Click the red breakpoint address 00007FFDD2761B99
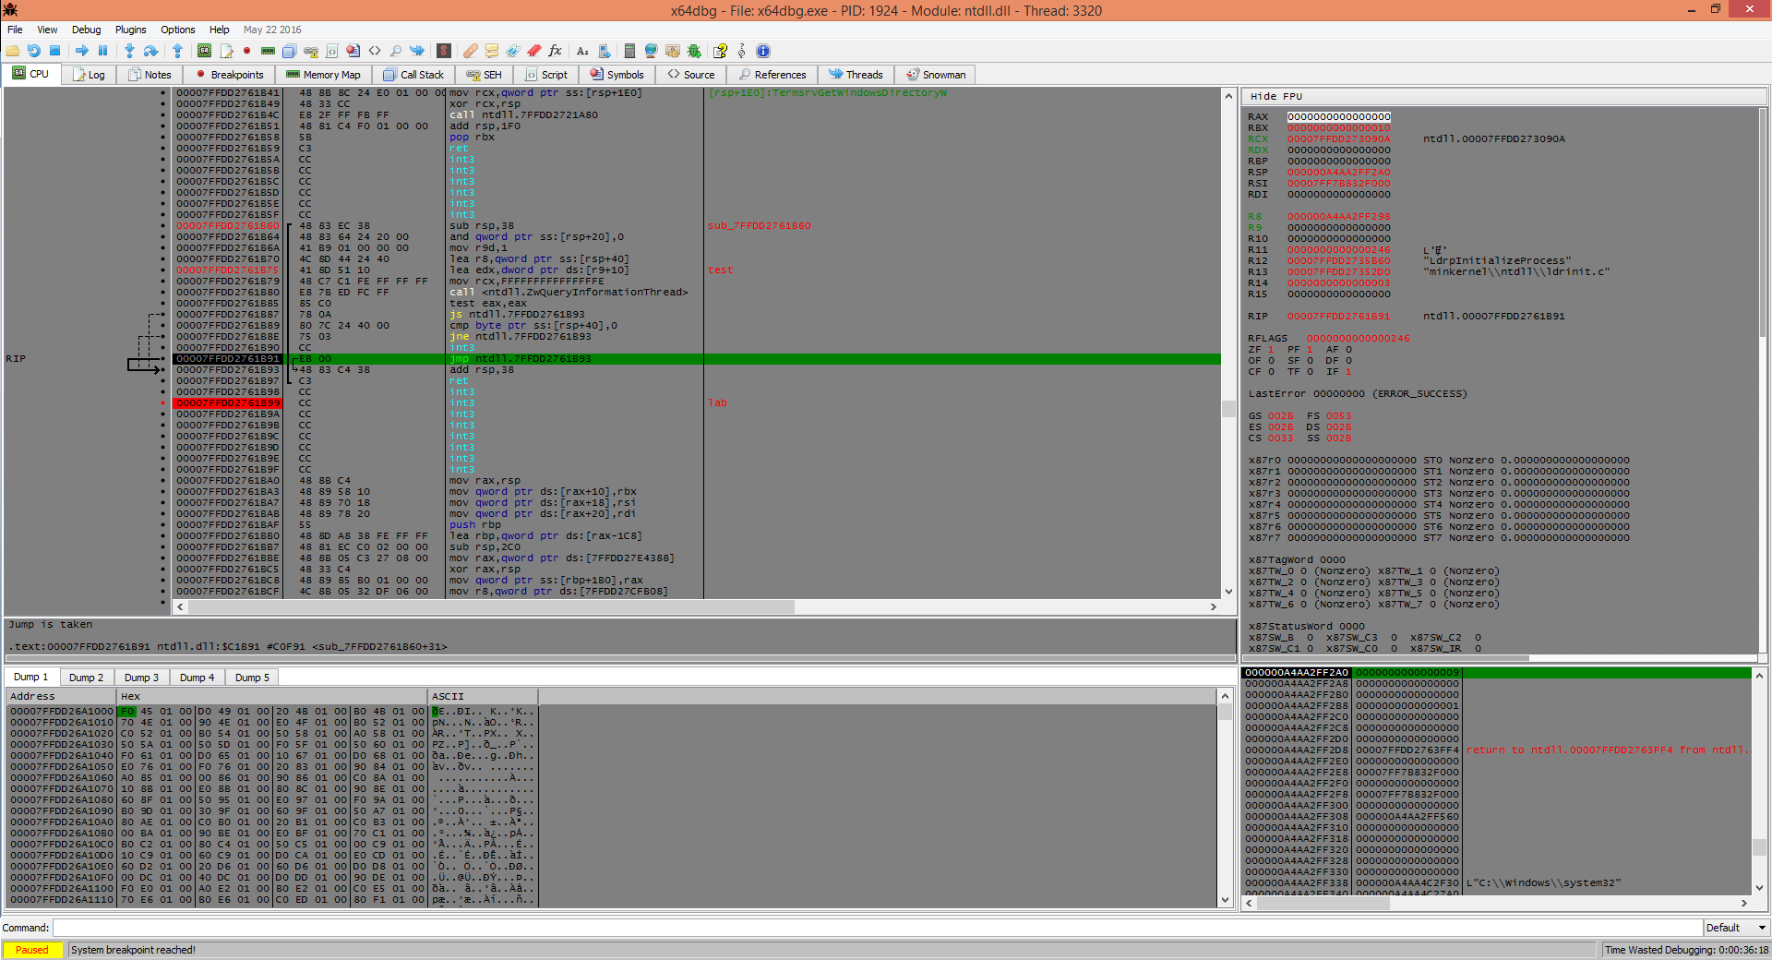1772x960 pixels. 227,403
